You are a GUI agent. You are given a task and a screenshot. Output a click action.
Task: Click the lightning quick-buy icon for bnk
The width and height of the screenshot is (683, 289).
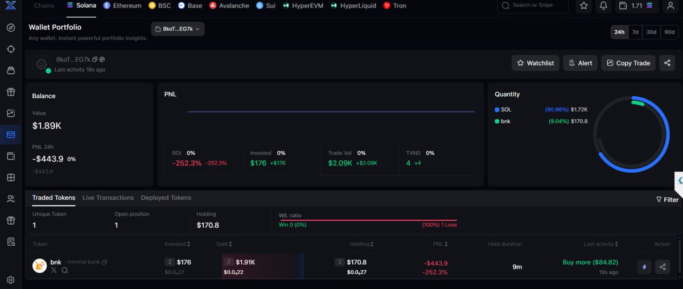coord(644,266)
